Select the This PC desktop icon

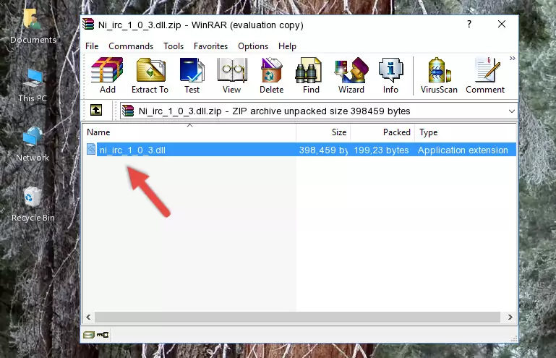[x=33, y=85]
